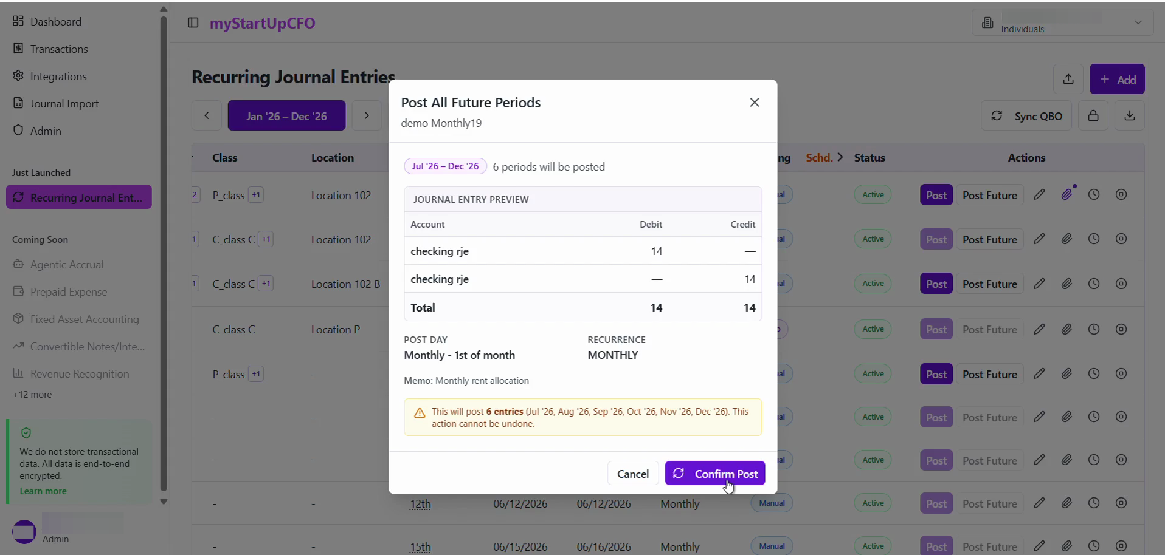
Task: Click the 15th post day link
Action: 420,547
